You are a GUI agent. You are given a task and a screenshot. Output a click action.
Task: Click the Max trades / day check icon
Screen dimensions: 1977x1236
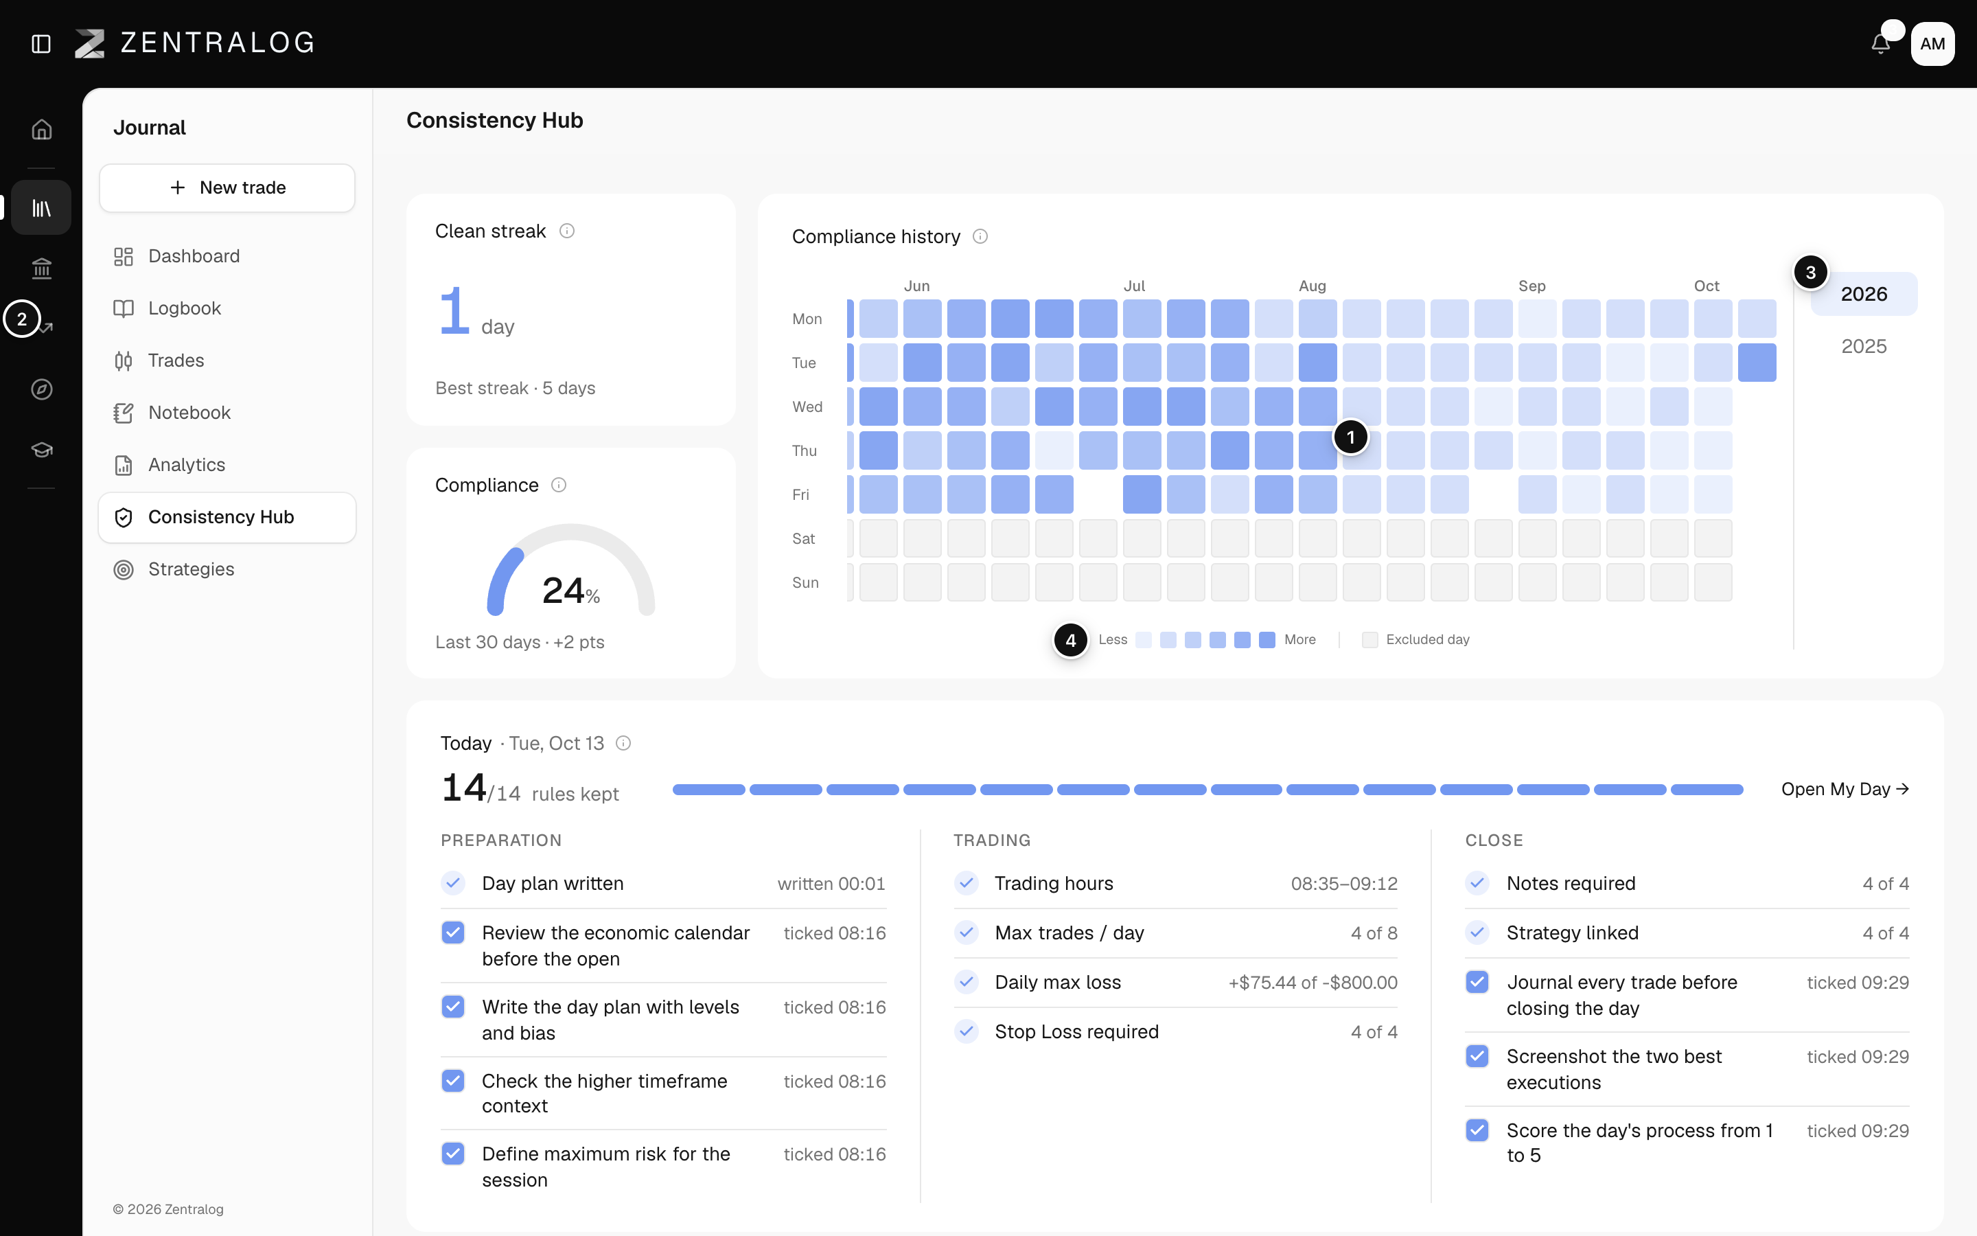tap(967, 932)
